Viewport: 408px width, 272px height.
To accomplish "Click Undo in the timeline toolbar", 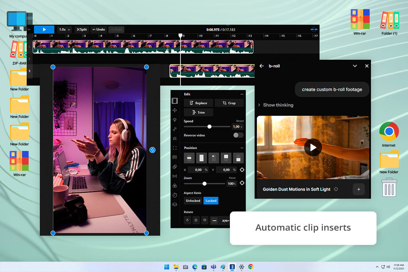I will (99, 29).
